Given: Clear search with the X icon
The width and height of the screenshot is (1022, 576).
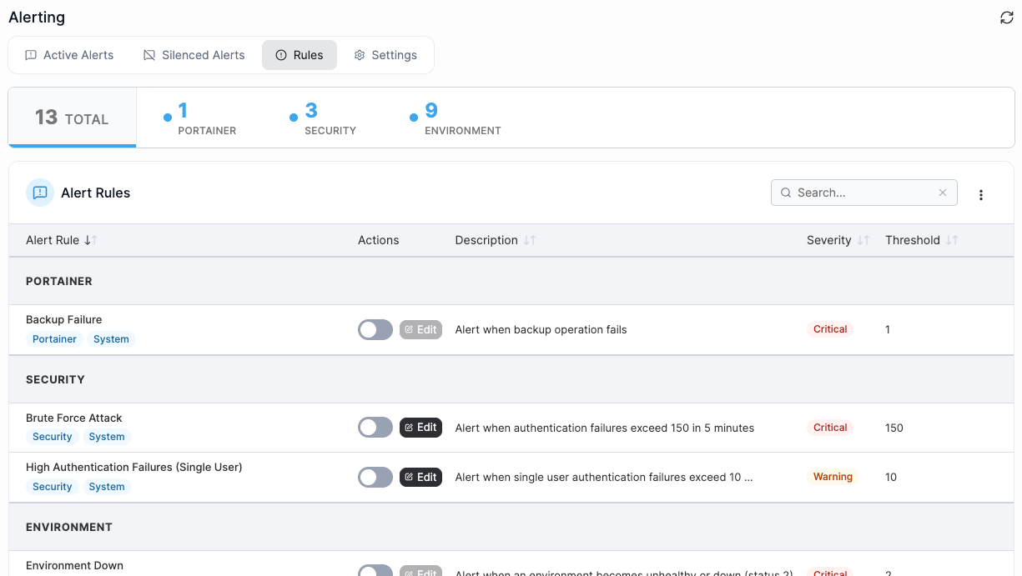Looking at the screenshot, I should click(x=943, y=193).
